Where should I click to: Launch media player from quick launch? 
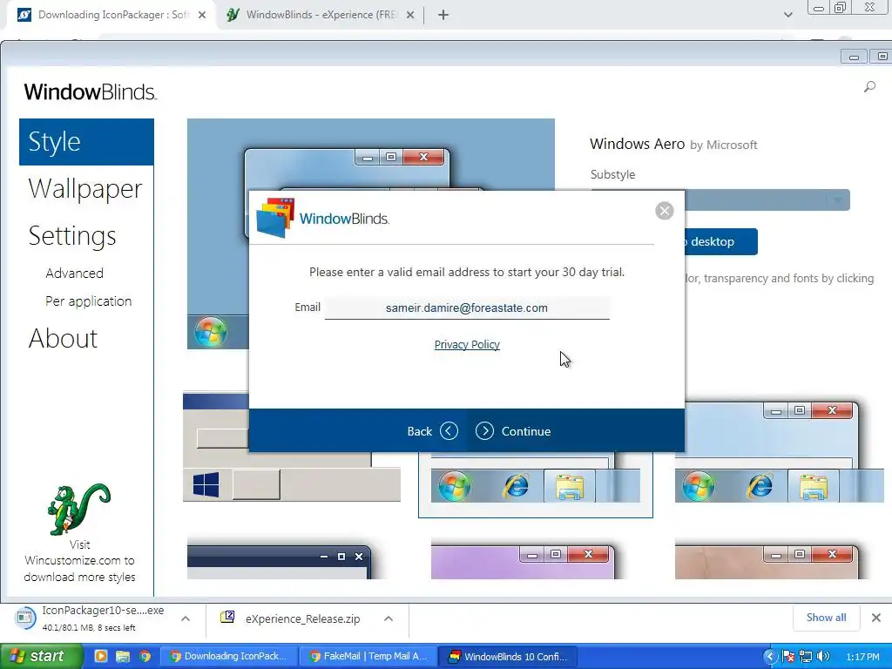[101, 657]
